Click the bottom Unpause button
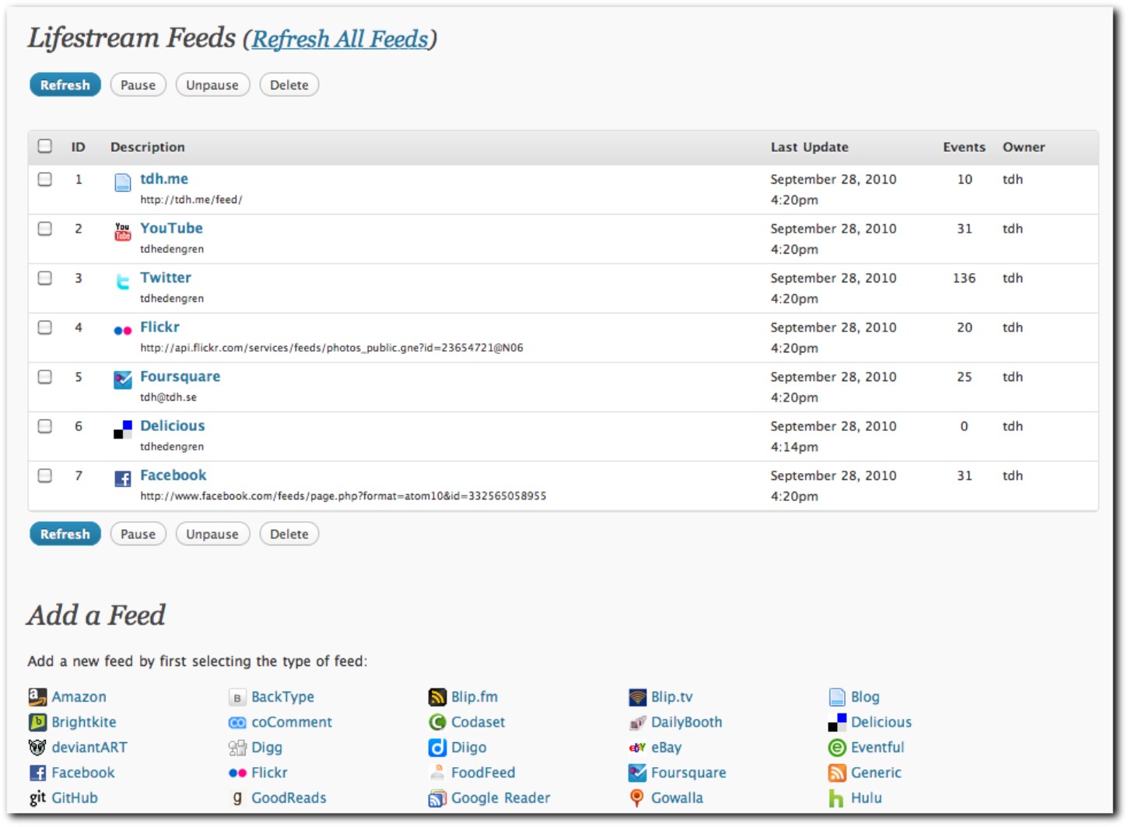Viewport: 1128px width, 827px height. point(212,534)
